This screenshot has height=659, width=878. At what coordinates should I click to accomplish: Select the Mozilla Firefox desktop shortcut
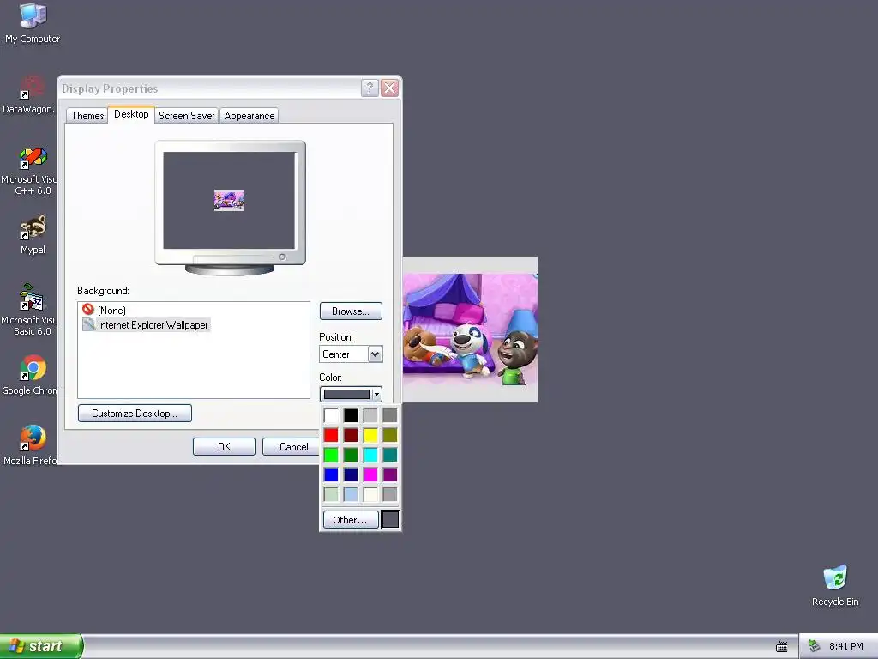coord(29,445)
